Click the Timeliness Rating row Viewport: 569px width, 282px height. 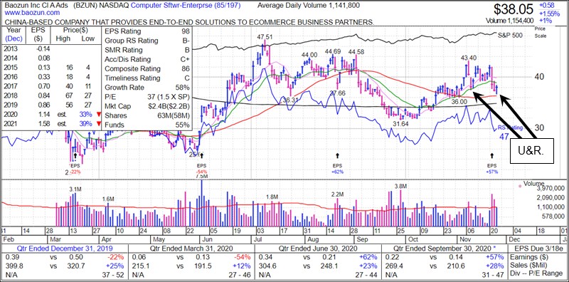pos(147,78)
